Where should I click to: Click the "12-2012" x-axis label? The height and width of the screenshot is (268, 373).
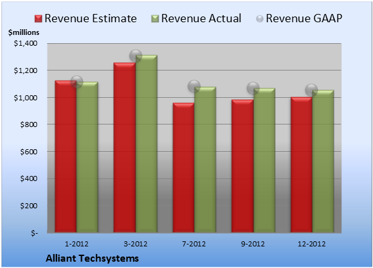(311, 244)
